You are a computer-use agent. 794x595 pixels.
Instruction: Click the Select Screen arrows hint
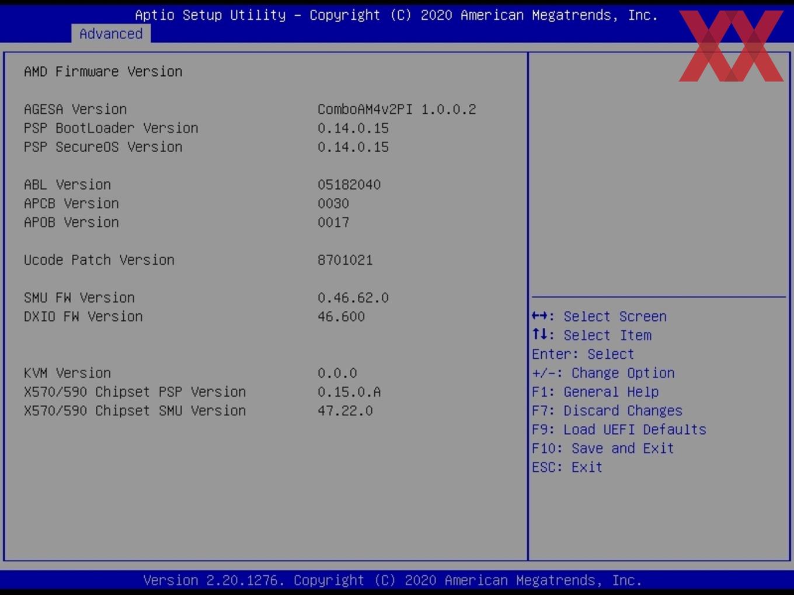[x=599, y=317]
